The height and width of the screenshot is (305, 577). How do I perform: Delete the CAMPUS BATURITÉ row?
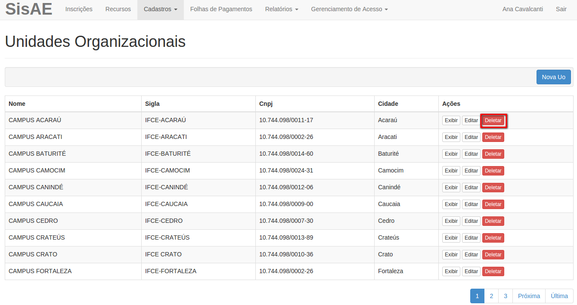pyautogui.click(x=493, y=154)
